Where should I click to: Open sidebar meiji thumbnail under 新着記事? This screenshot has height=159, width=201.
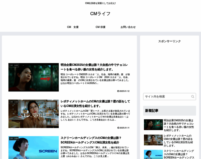pos(153,125)
